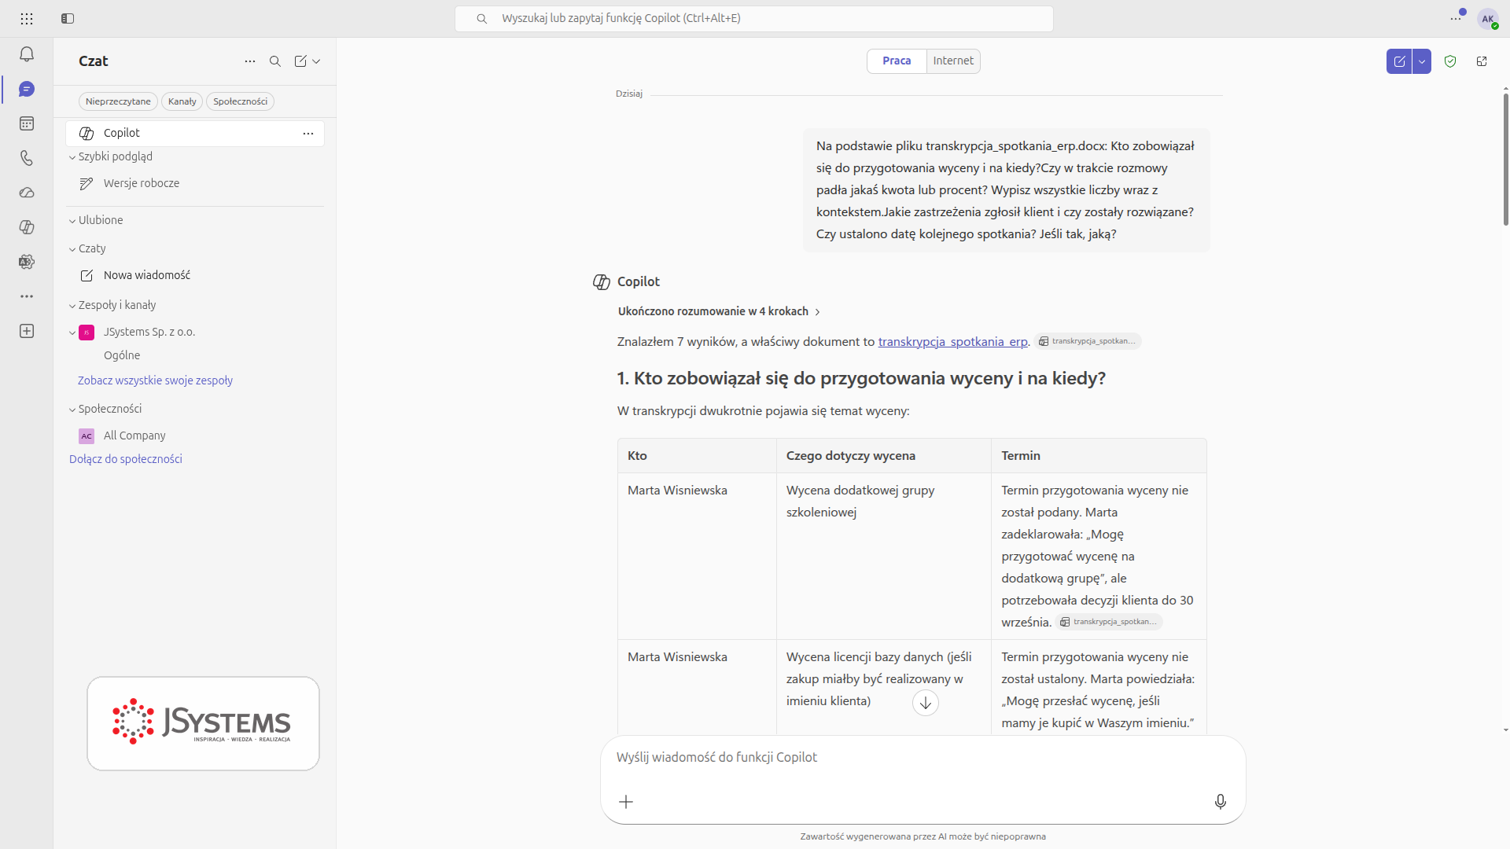Click citation chip after the document link

[1088, 341]
